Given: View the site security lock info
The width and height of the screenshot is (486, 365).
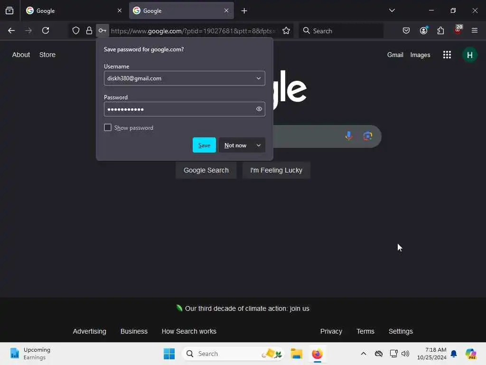Looking at the screenshot, I should 89,31.
